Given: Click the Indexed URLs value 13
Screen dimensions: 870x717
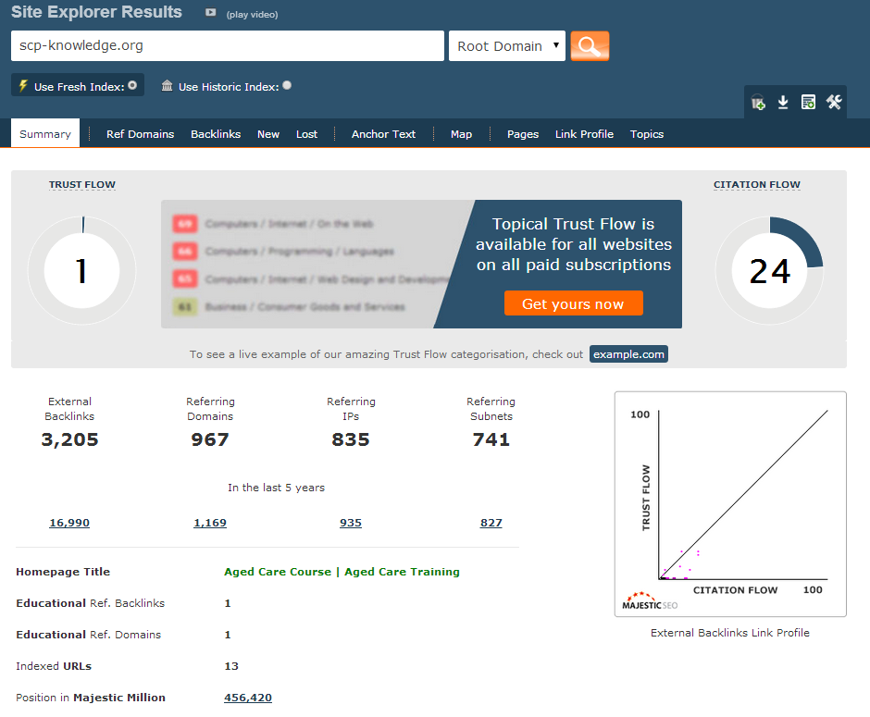Looking at the screenshot, I should 231,666.
